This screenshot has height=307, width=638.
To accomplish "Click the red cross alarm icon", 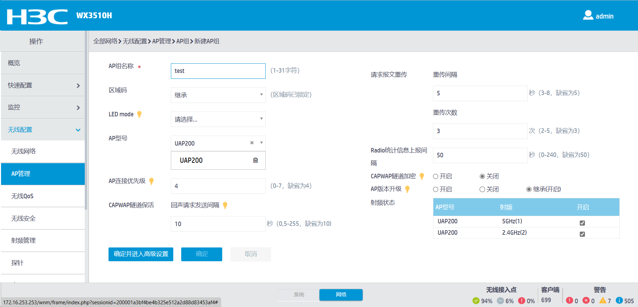I will (x=586, y=300).
